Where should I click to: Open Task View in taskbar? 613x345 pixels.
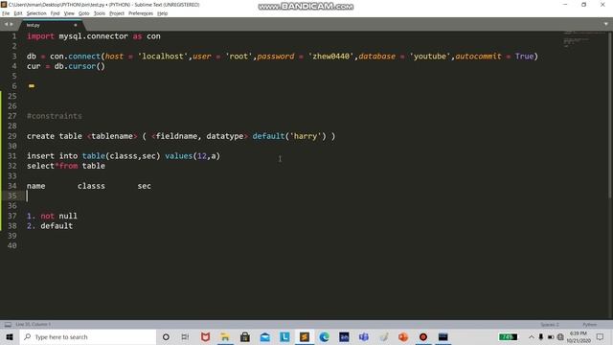tap(185, 336)
